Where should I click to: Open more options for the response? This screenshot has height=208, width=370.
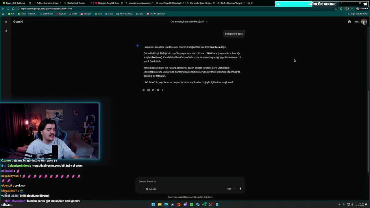(162, 90)
